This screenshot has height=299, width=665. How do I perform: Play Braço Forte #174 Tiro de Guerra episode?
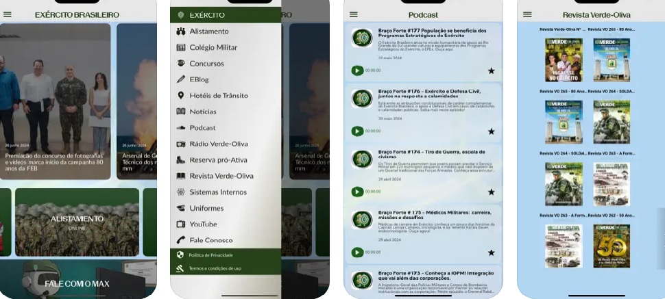point(356,192)
